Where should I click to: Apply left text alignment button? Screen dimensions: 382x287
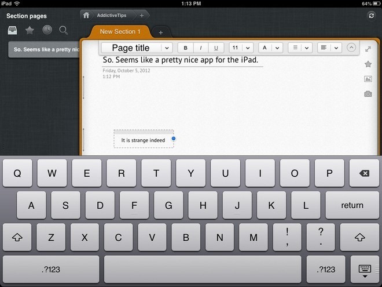coord(324,48)
